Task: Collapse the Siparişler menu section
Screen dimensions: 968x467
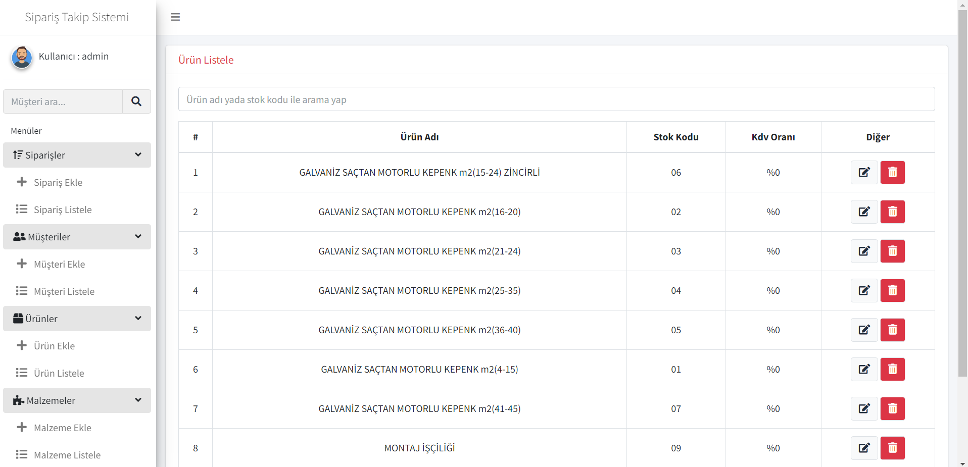Action: click(x=77, y=155)
